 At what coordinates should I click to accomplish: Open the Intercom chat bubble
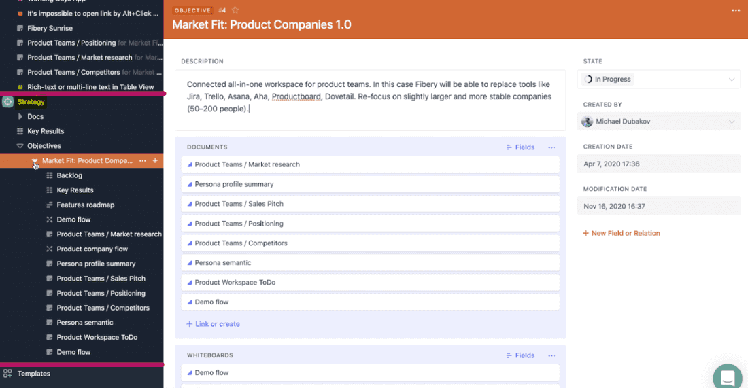[728, 377]
